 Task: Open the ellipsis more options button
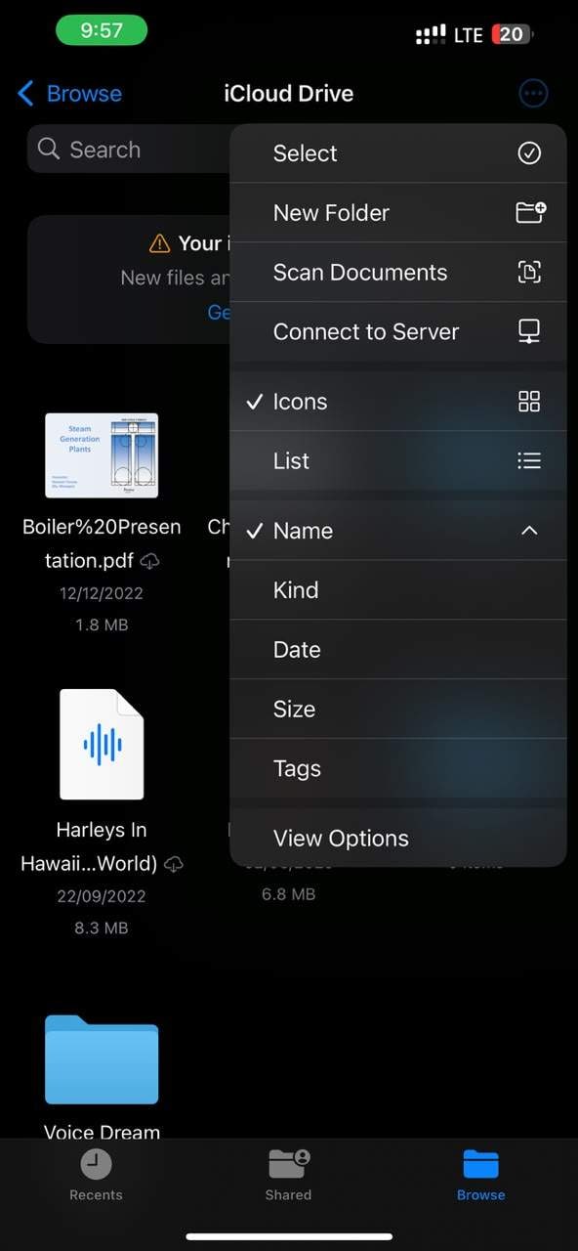click(x=533, y=94)
